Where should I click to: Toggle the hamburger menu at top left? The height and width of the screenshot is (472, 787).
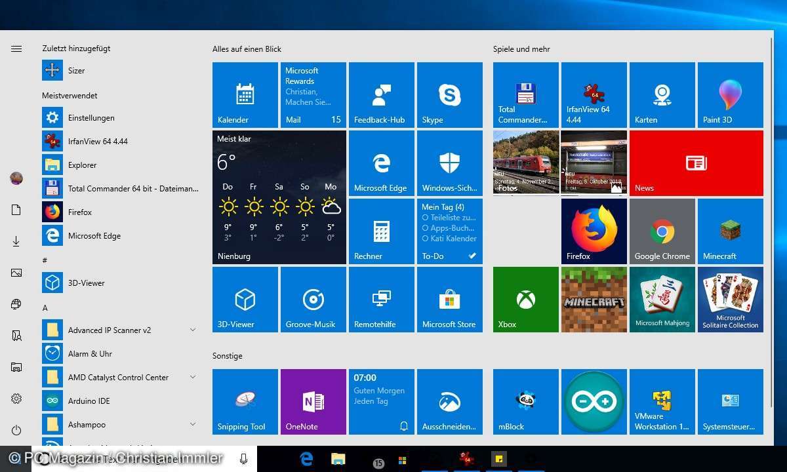coord(16,49)
